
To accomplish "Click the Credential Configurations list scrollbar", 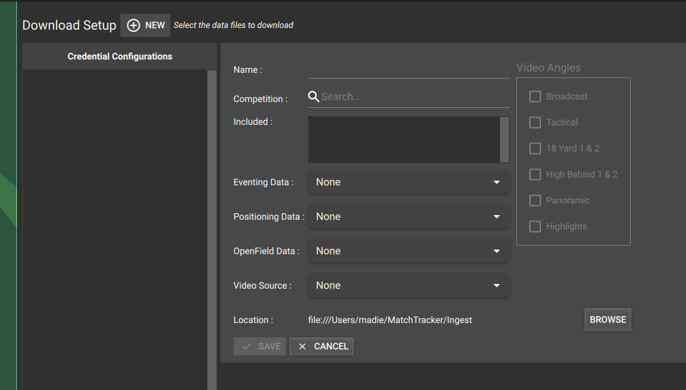I will point(212,229).
